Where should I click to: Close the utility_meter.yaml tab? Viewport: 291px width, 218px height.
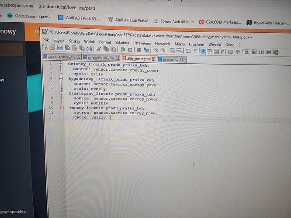tap(154, 59)
